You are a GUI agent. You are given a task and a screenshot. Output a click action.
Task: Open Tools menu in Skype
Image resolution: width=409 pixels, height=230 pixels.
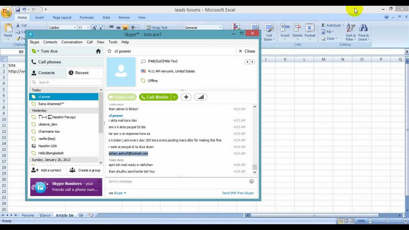point(113,42)
